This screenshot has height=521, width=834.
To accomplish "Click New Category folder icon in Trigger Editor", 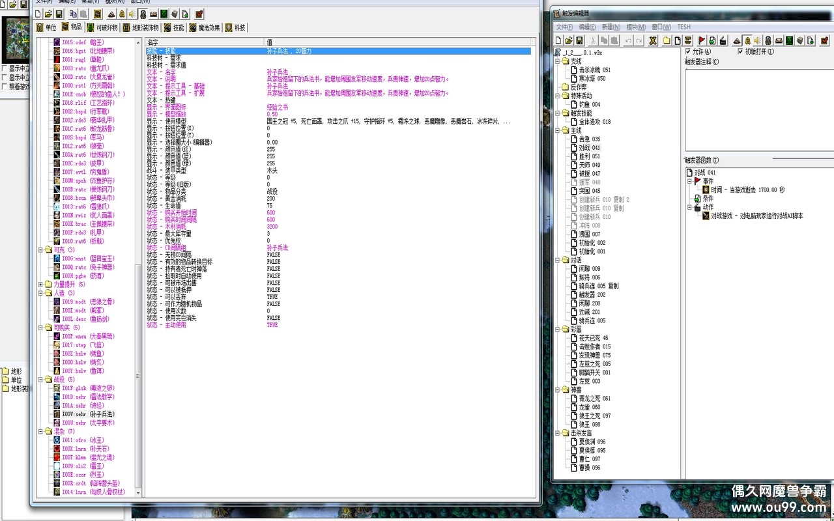I will (667, 40).
